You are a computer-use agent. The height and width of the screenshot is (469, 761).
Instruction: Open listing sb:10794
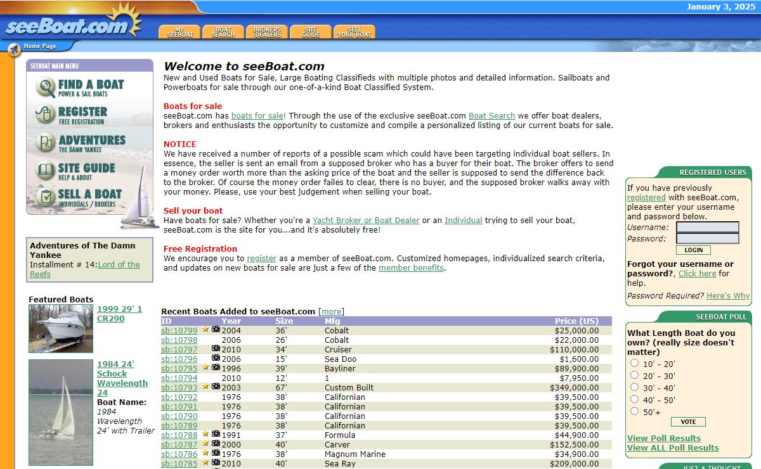pyautogui.click(x=179, y=378)
